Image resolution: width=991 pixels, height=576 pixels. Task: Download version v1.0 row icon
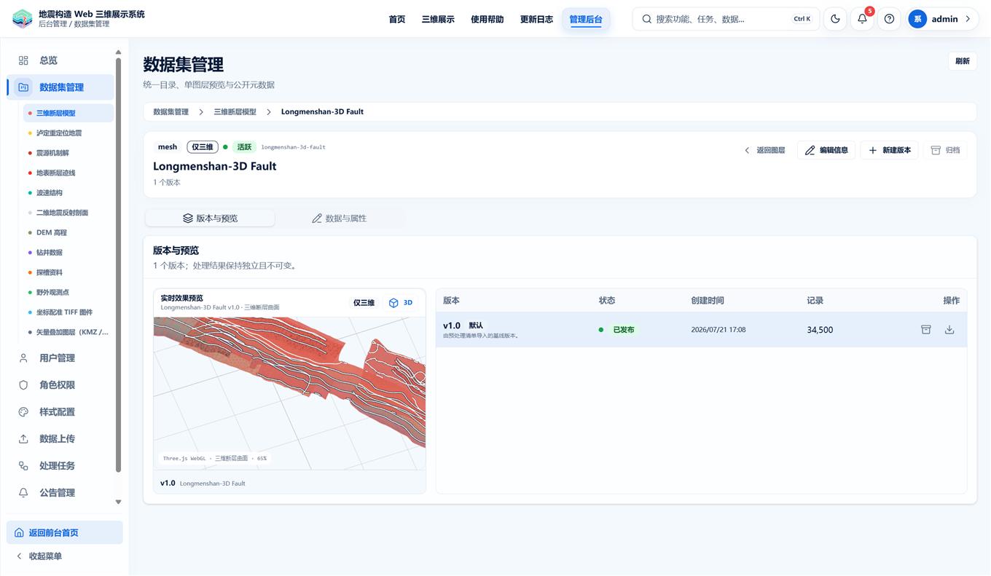point(949,330)
